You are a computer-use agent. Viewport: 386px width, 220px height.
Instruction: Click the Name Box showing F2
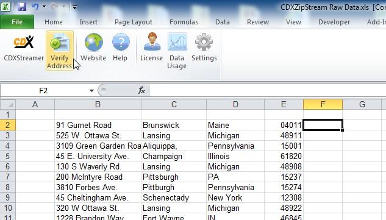(44, 91)
